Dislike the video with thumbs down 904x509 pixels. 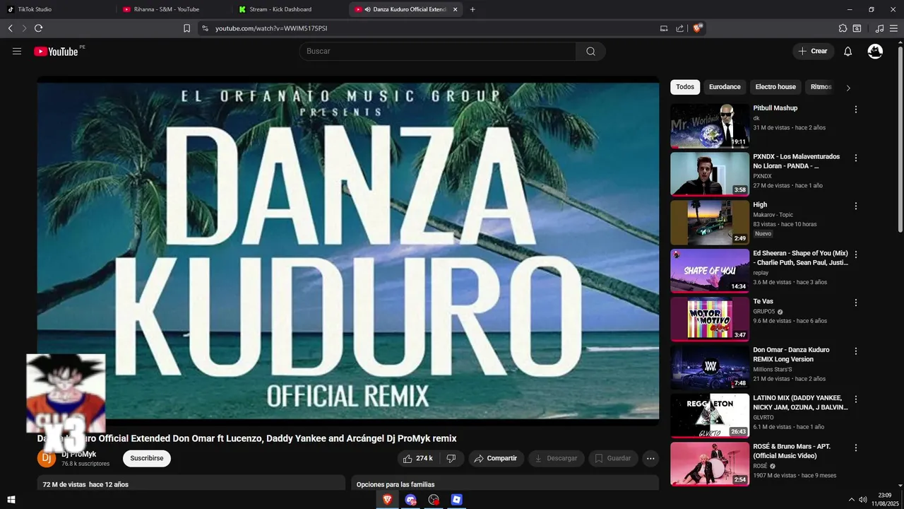point(451,458)
